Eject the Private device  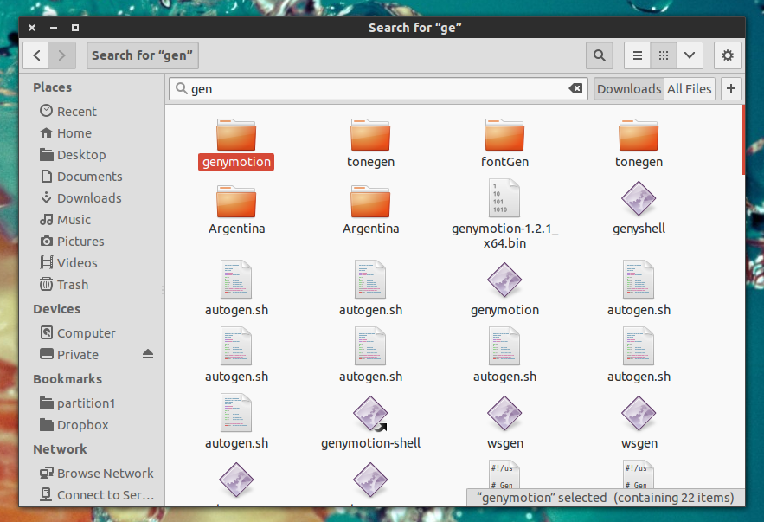pyautogui.click(x=148, y=354)
